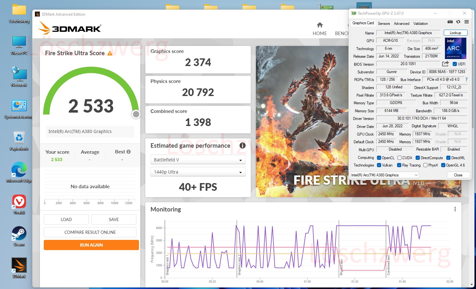Screen dimensions: 476x289
Task: Click the score gauge end knob
Action: (x=136, y=114)
